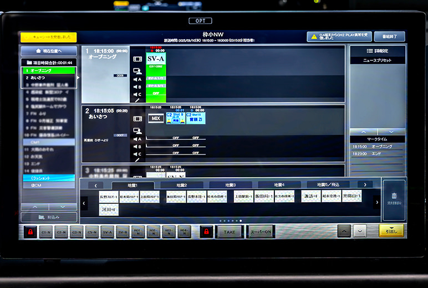Click the home icon 現在位置へ button
Viewport: 428px width, 288px height.
tap(49, 51)
